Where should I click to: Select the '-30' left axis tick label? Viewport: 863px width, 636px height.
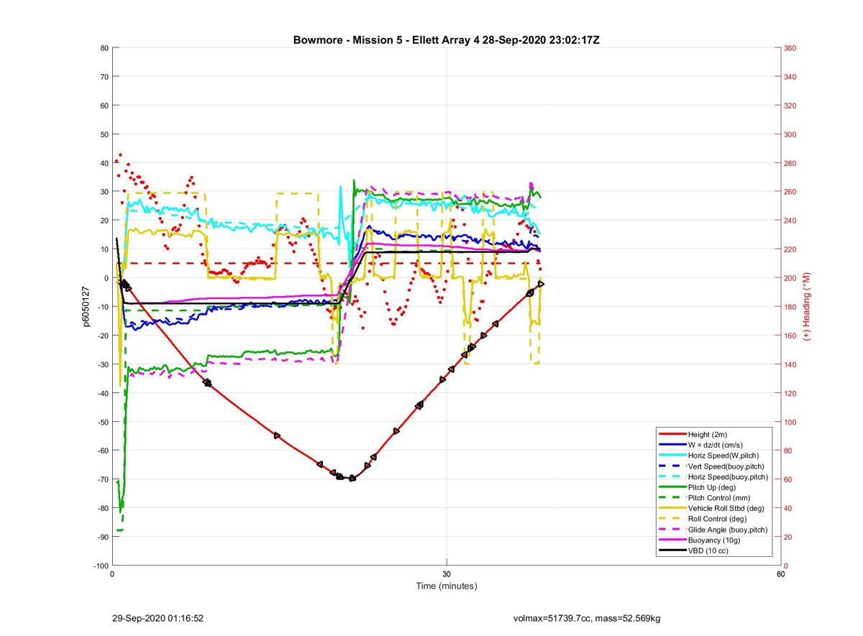click(x=103, y=364)
